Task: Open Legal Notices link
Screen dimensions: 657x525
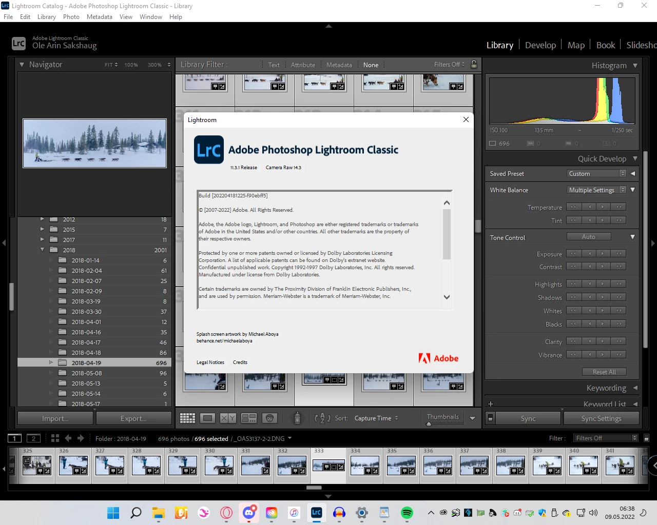Action: (210, 362)
